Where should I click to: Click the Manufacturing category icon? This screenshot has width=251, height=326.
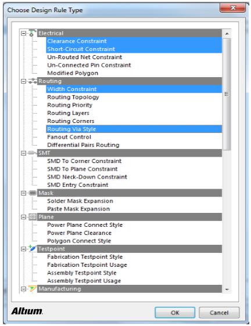coord(33,288)
